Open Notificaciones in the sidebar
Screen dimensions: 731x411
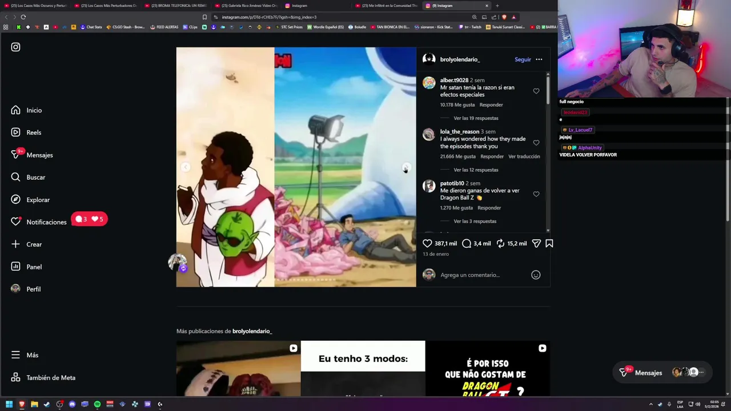(x=39, y=222)
